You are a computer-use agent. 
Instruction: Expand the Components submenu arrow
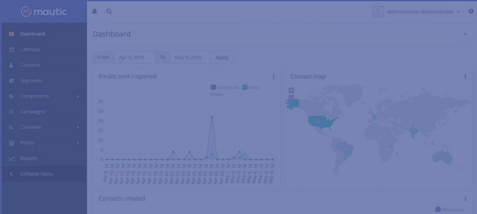tap(78, 97)
